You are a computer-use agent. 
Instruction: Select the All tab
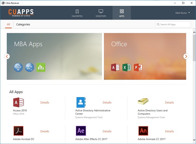click(8, 24)
